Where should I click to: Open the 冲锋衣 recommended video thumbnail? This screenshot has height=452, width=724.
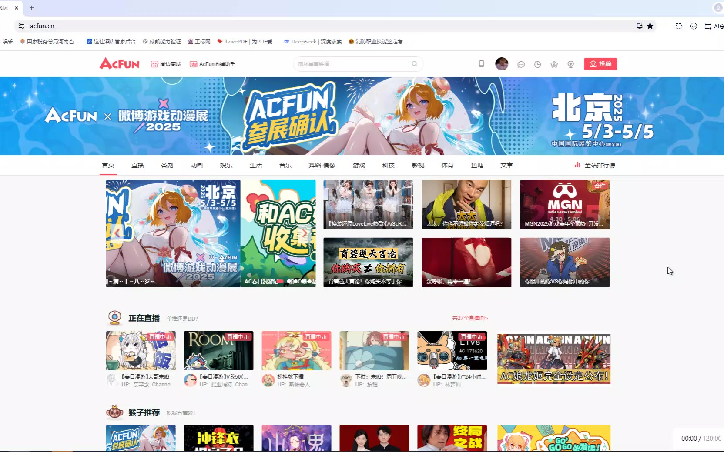click(218, 438)
